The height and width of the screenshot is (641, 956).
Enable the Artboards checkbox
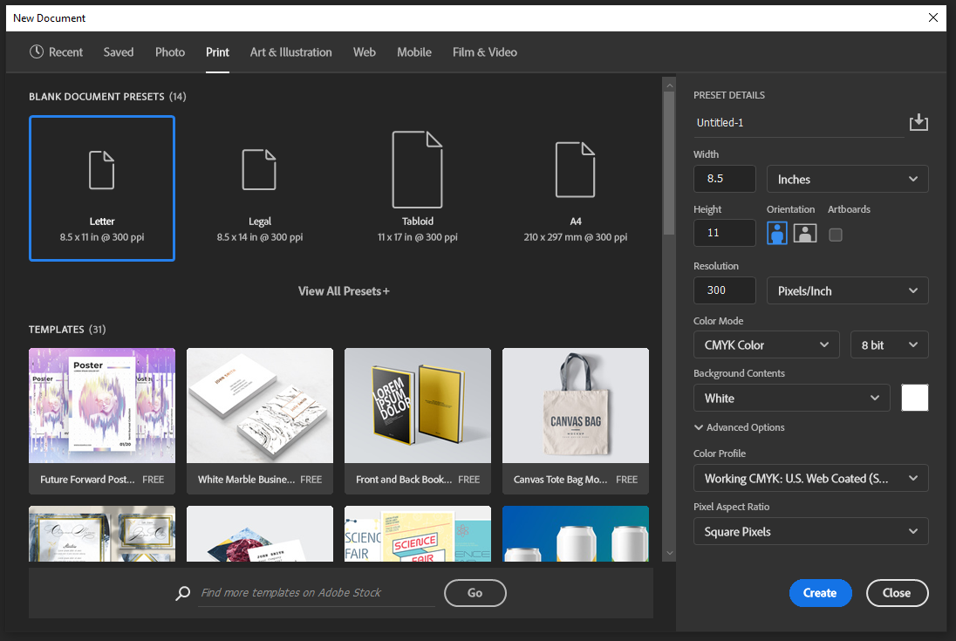[x=835, y=234]
